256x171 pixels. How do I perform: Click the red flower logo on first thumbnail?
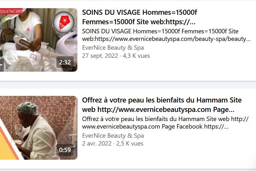point(64,22)
